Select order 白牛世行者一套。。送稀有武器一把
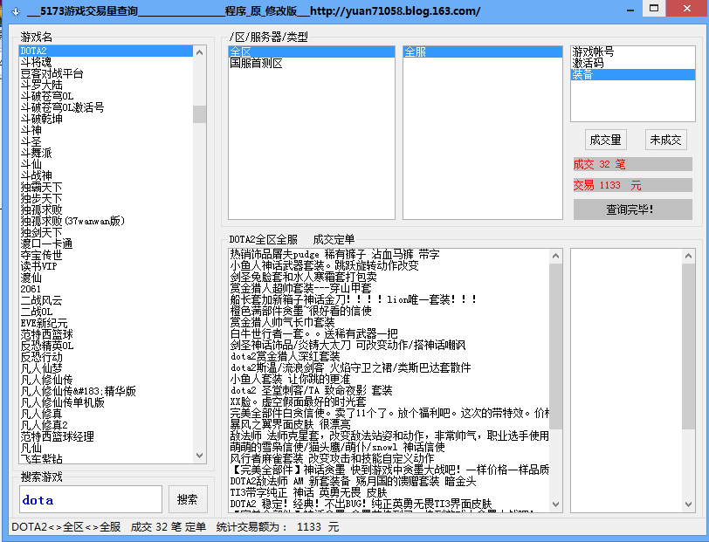This screenshot has width=709, height=542. click(389, 333)
